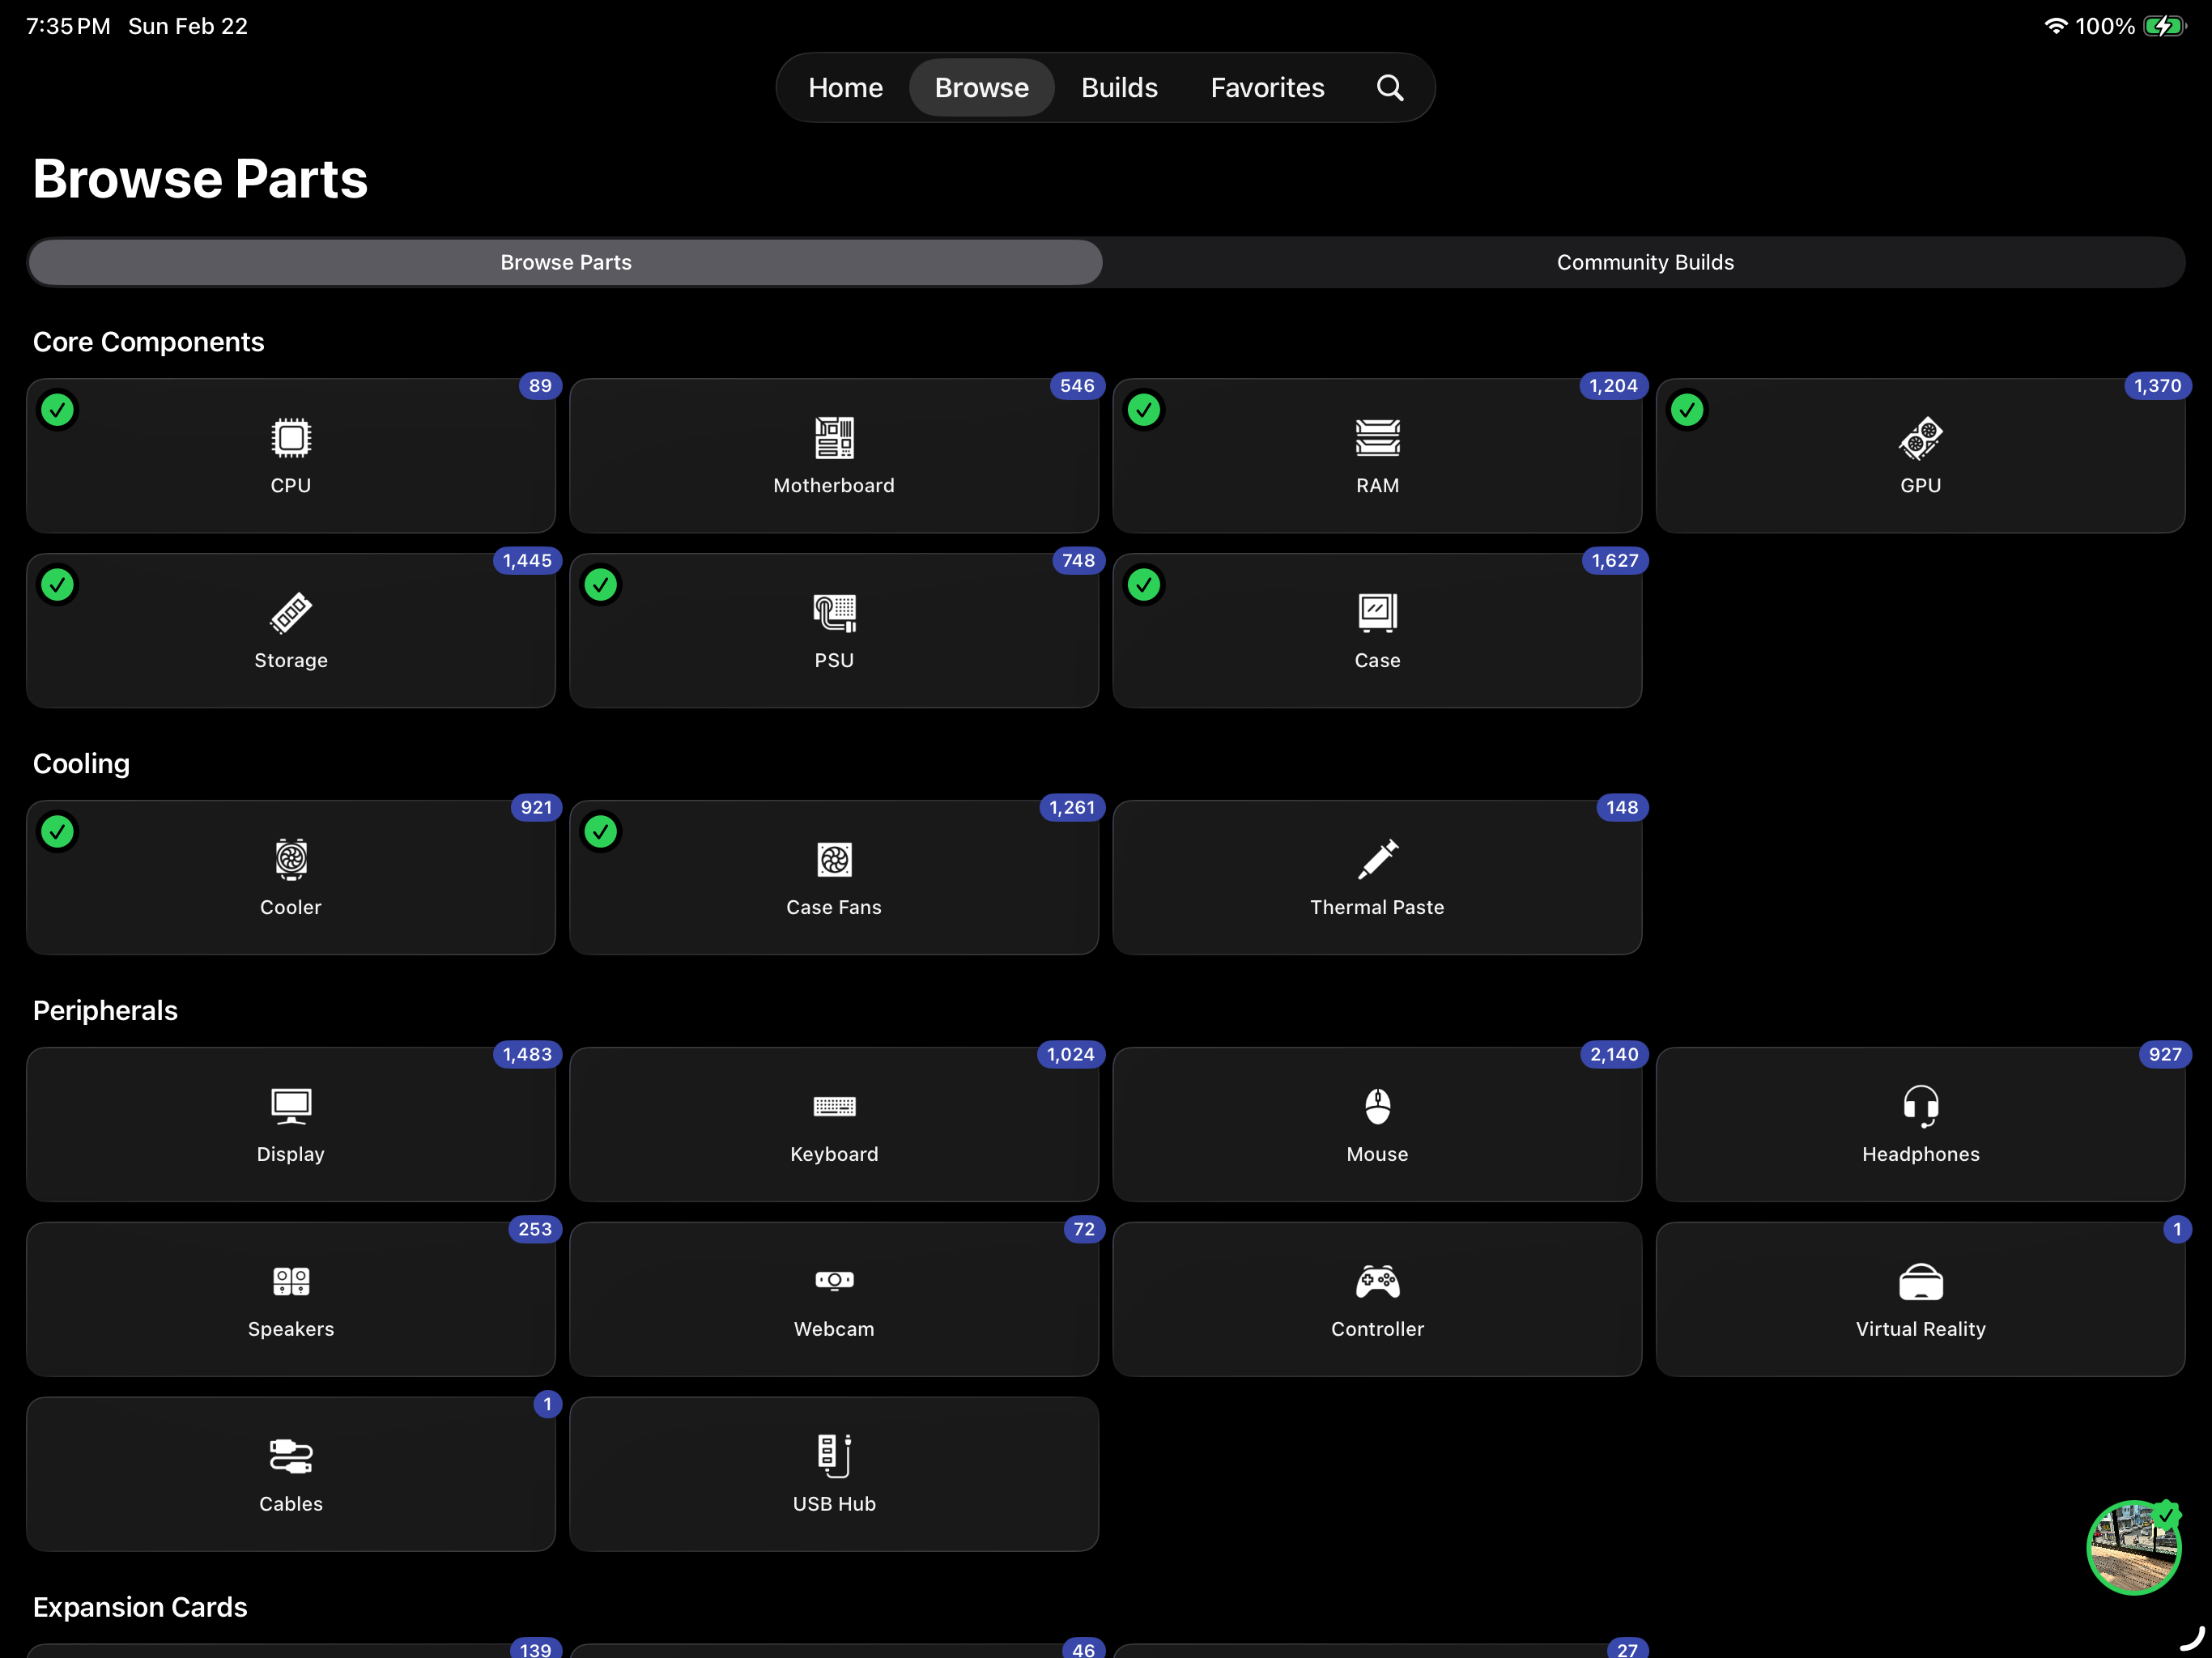Select the Controller gamepad icon
Viewport: 2212px width, 1658px height.
coord(1377,1281)
